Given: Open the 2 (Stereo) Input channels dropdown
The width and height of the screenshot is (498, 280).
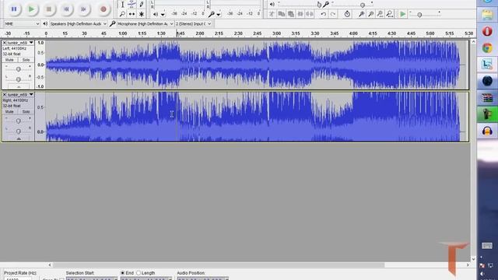Looking at the screenshot, I should click(x=194, y=24).
